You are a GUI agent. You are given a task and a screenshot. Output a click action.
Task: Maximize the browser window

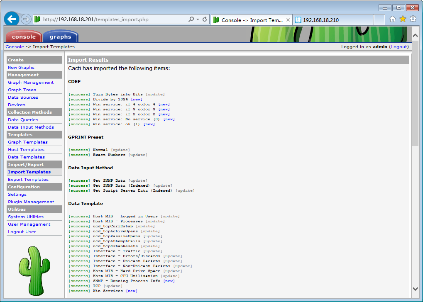[x=399, y=8]
